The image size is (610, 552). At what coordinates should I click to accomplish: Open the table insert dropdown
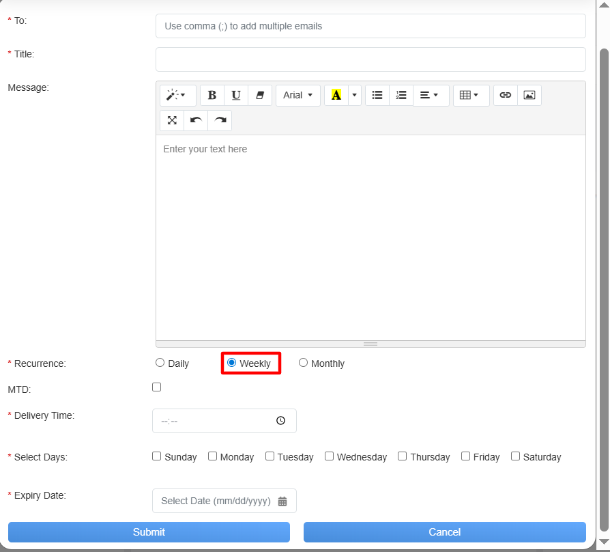tap(471, 96)
